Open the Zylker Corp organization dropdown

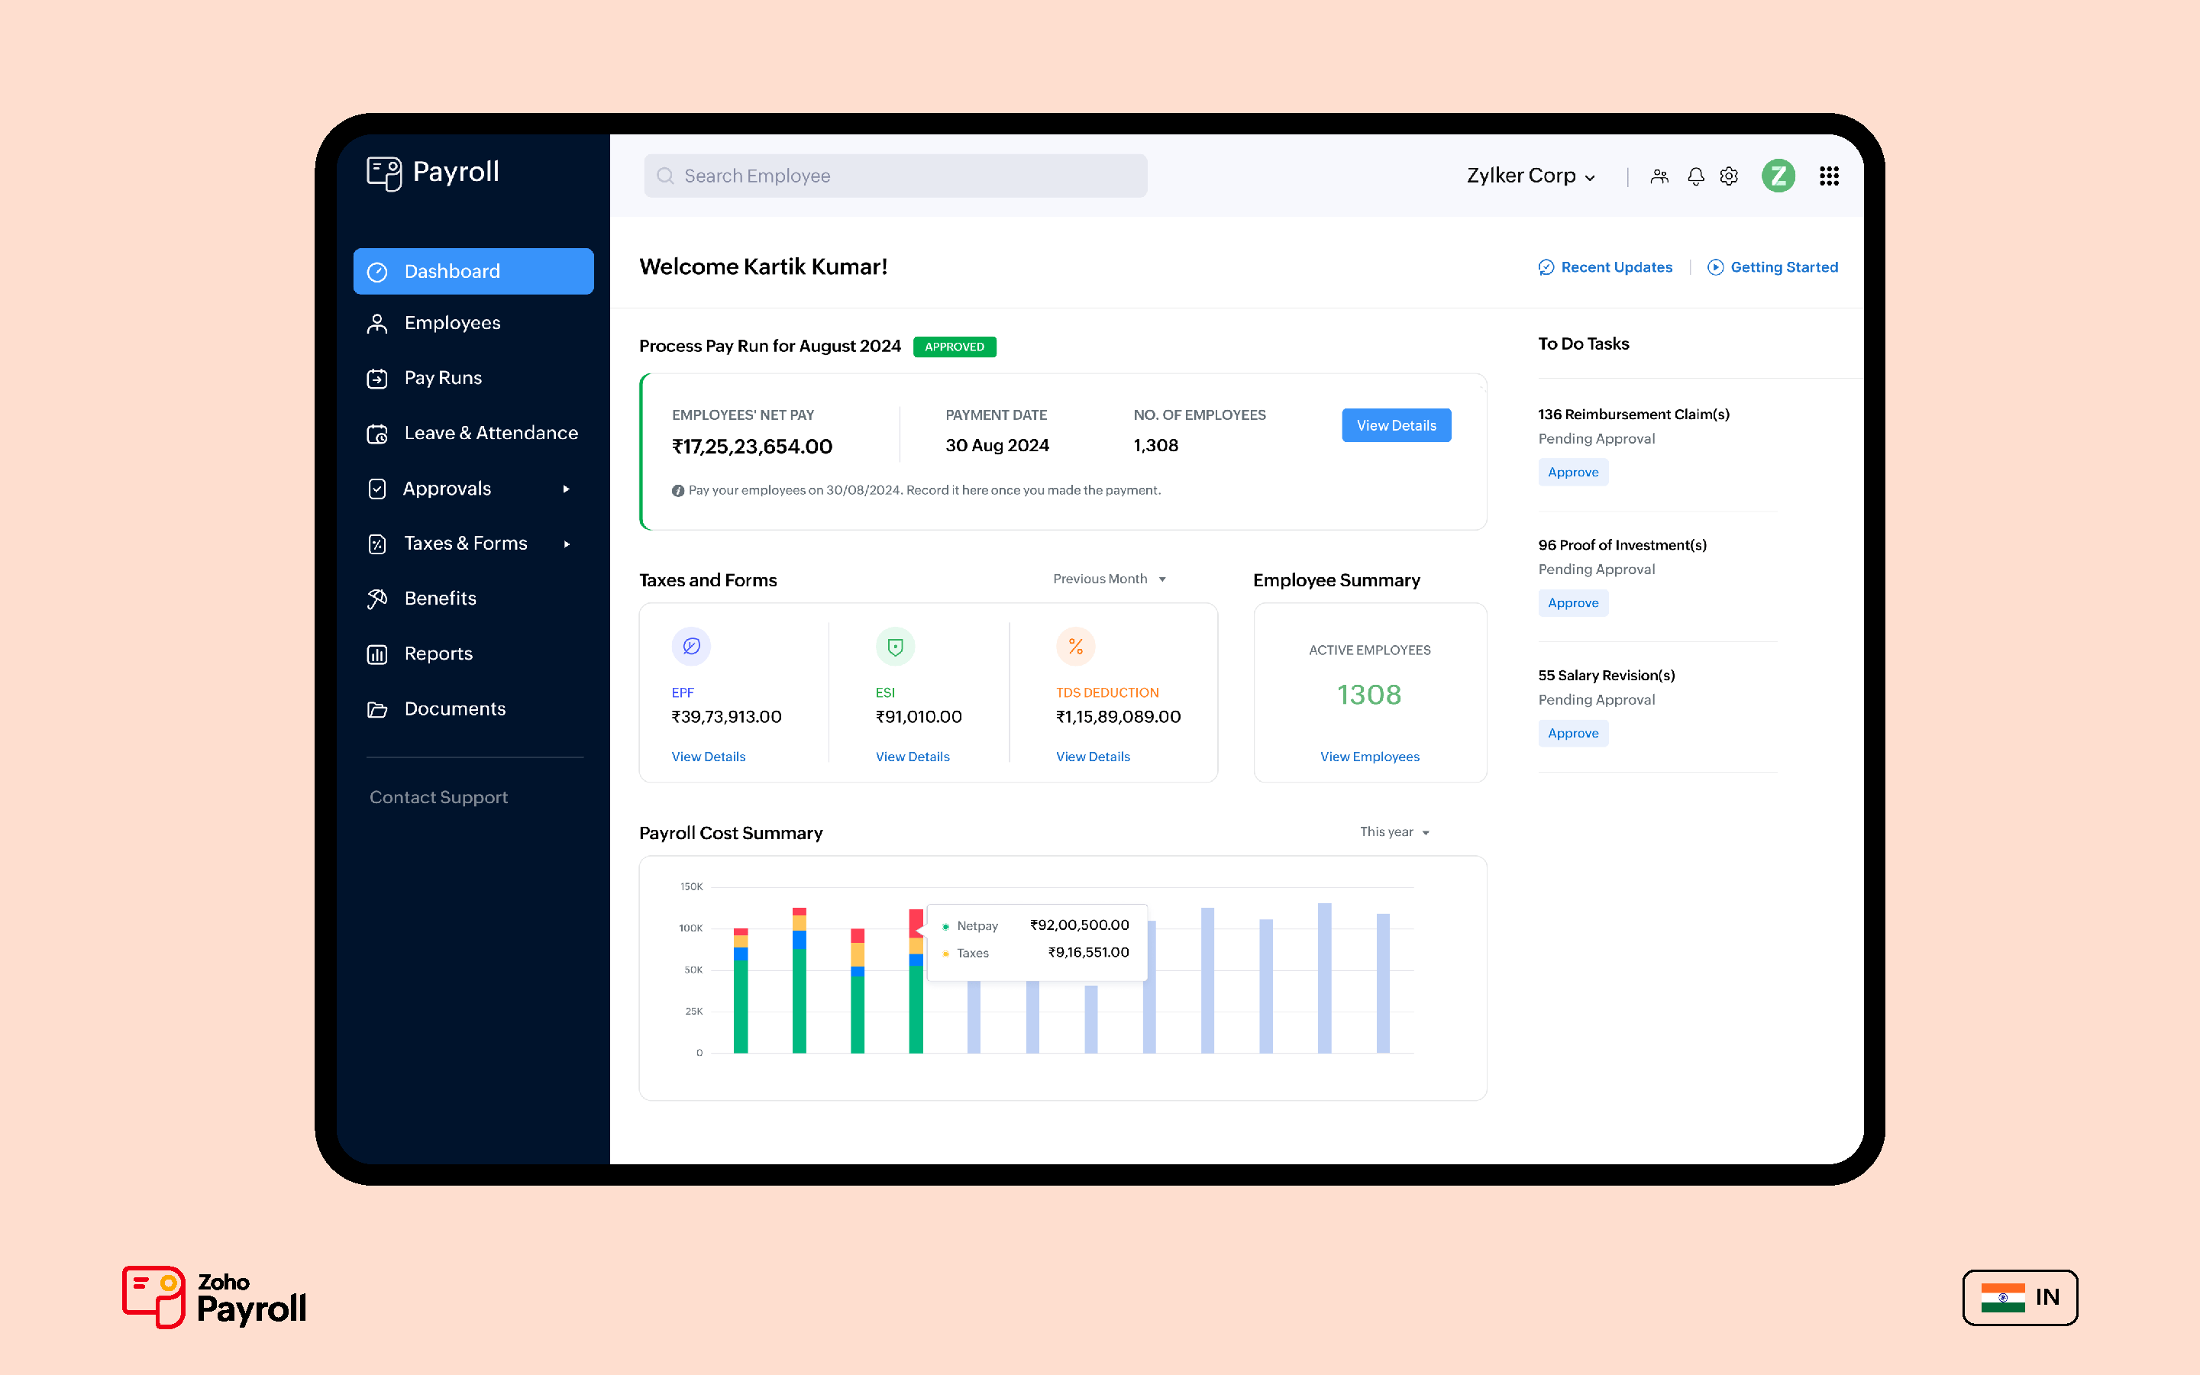pyautogui.click(x=1530, y=176)
